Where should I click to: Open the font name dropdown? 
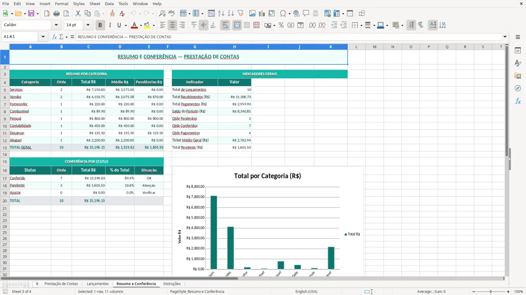56,25
